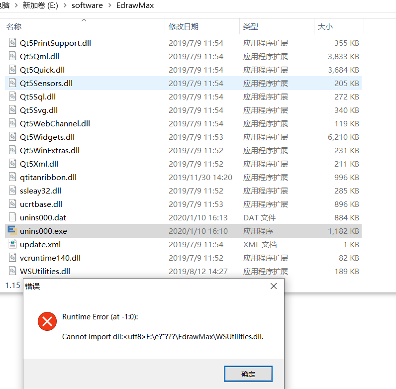Image resolution: width=396 pixels, height=389 pixels.
Task: Navigate to 新加卷 (E:) in breadcrumb
Action: tap(40, 5)
